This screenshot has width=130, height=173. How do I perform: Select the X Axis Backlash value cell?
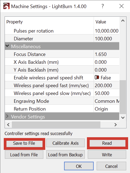pyautogui.click(x=107, y=62)
